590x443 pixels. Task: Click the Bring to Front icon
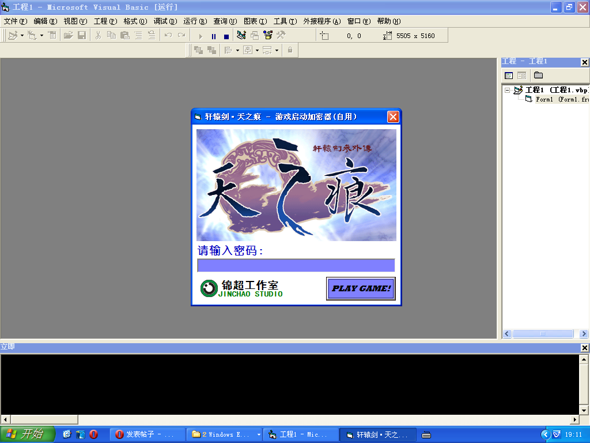[x=198, y=50]
